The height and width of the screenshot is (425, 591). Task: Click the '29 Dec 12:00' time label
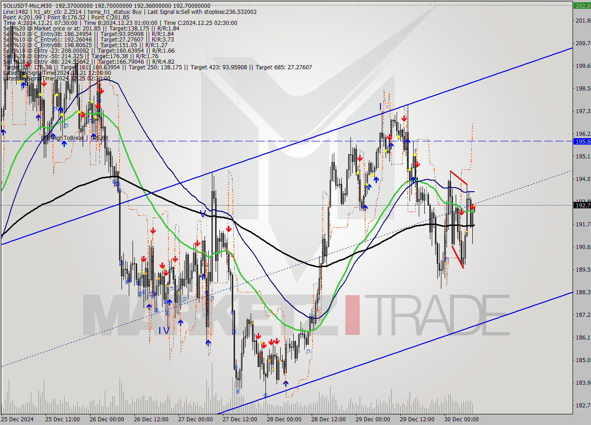click(x=418, y=419)
